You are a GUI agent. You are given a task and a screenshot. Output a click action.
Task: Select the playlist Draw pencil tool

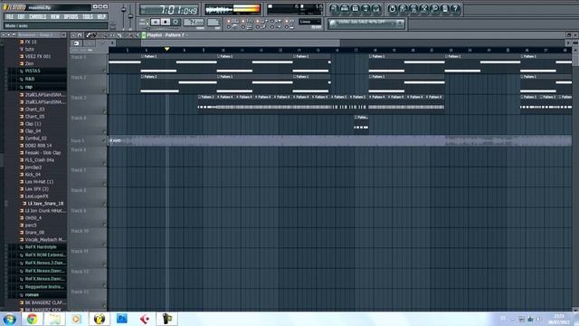click(89, 35)
